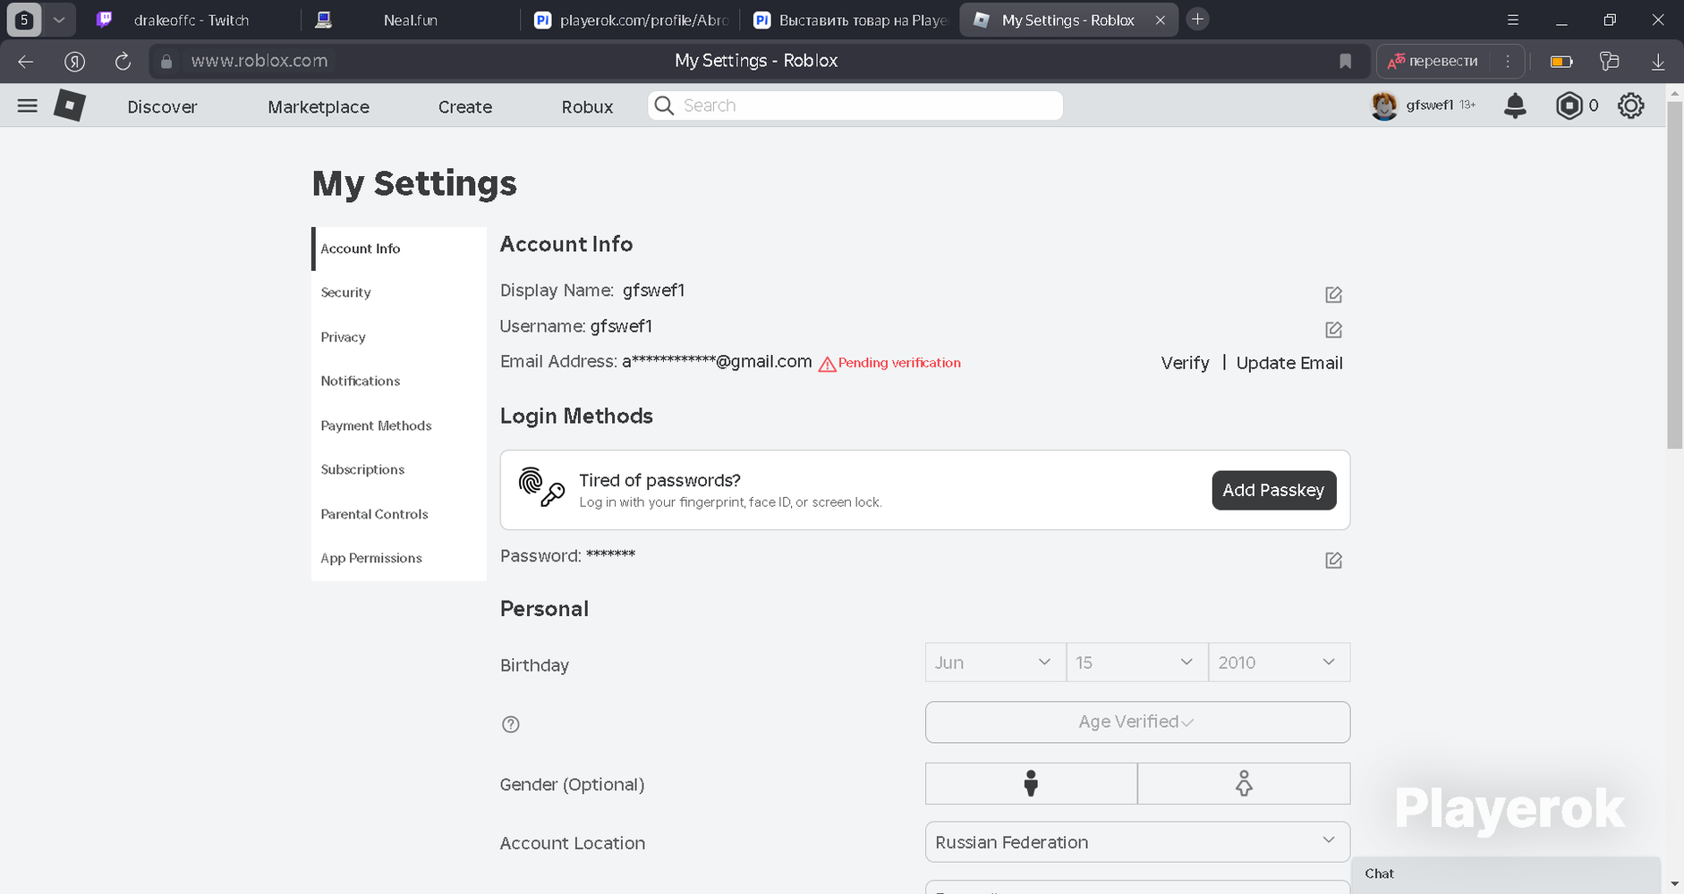Click the Verify email link

pos(1185,363)
